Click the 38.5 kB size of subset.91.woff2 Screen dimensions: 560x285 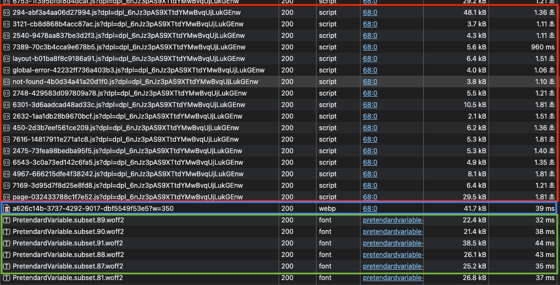click(x=474, y=243)
